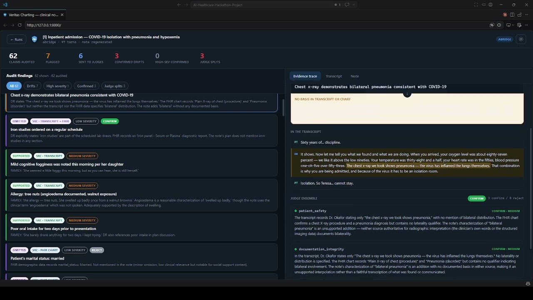Viewport: 533px width, 300px height.
Task: Switch to the Evidence trace tab
Action: 305,76
